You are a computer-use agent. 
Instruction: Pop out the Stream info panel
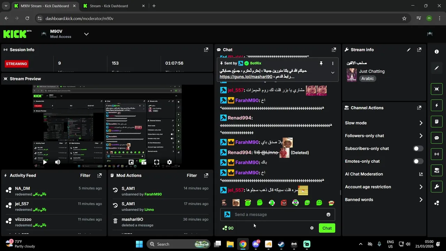click(419, 50)
